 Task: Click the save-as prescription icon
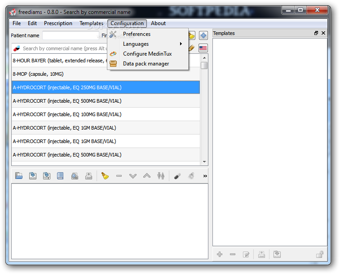pyautogui.click(x=47, y=176)
